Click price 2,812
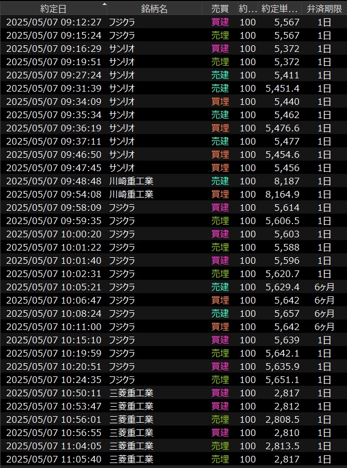This screenshot has height=468, width=347. 287,406
